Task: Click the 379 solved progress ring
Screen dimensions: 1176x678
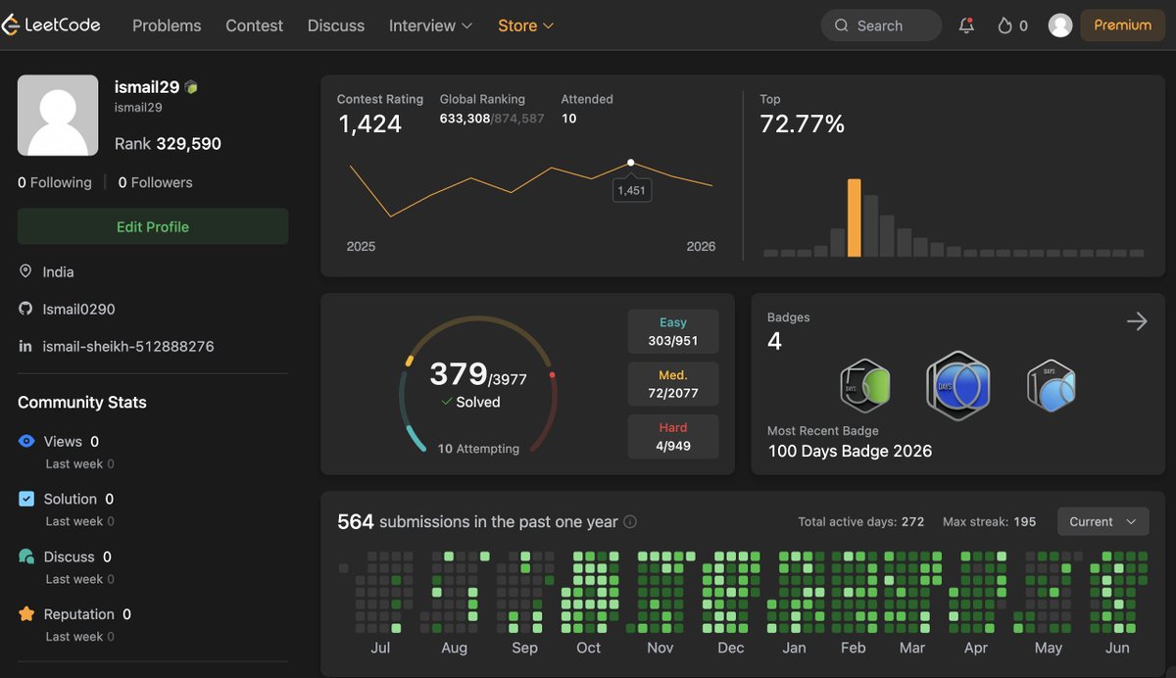Action: (x=478, y=385)
